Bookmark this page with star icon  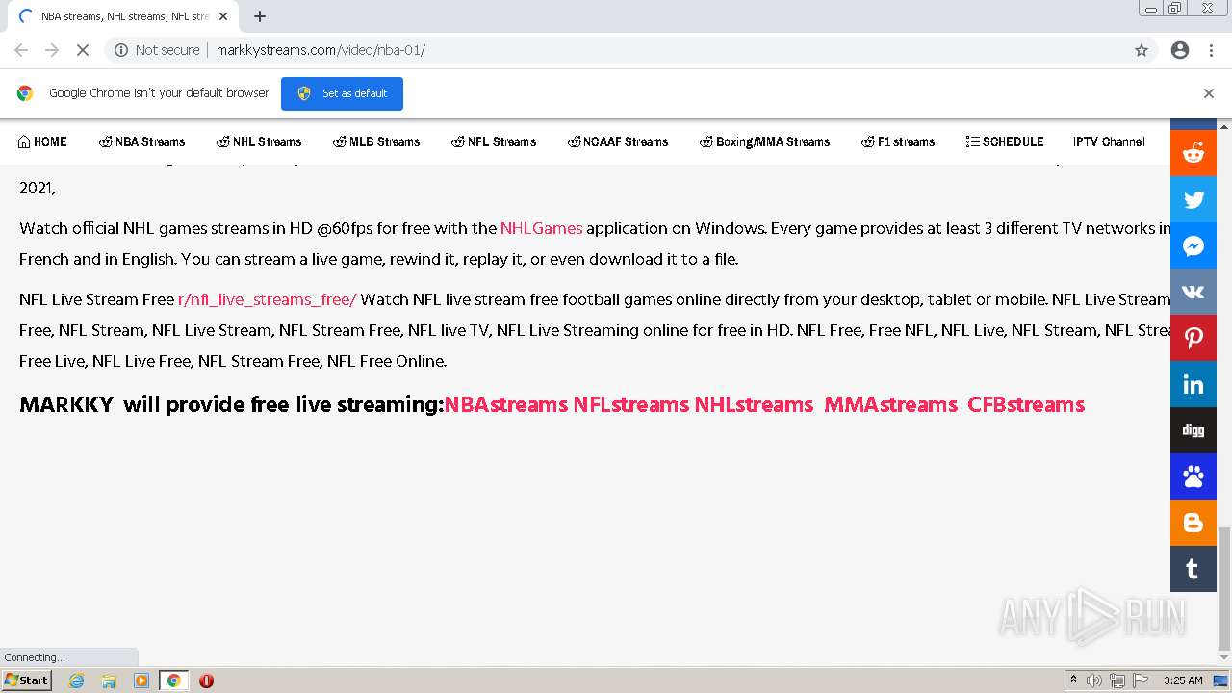pos(1142,50)
